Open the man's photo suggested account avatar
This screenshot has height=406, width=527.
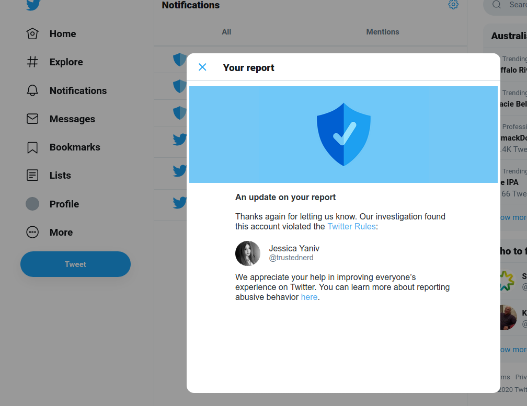point(508,317)
